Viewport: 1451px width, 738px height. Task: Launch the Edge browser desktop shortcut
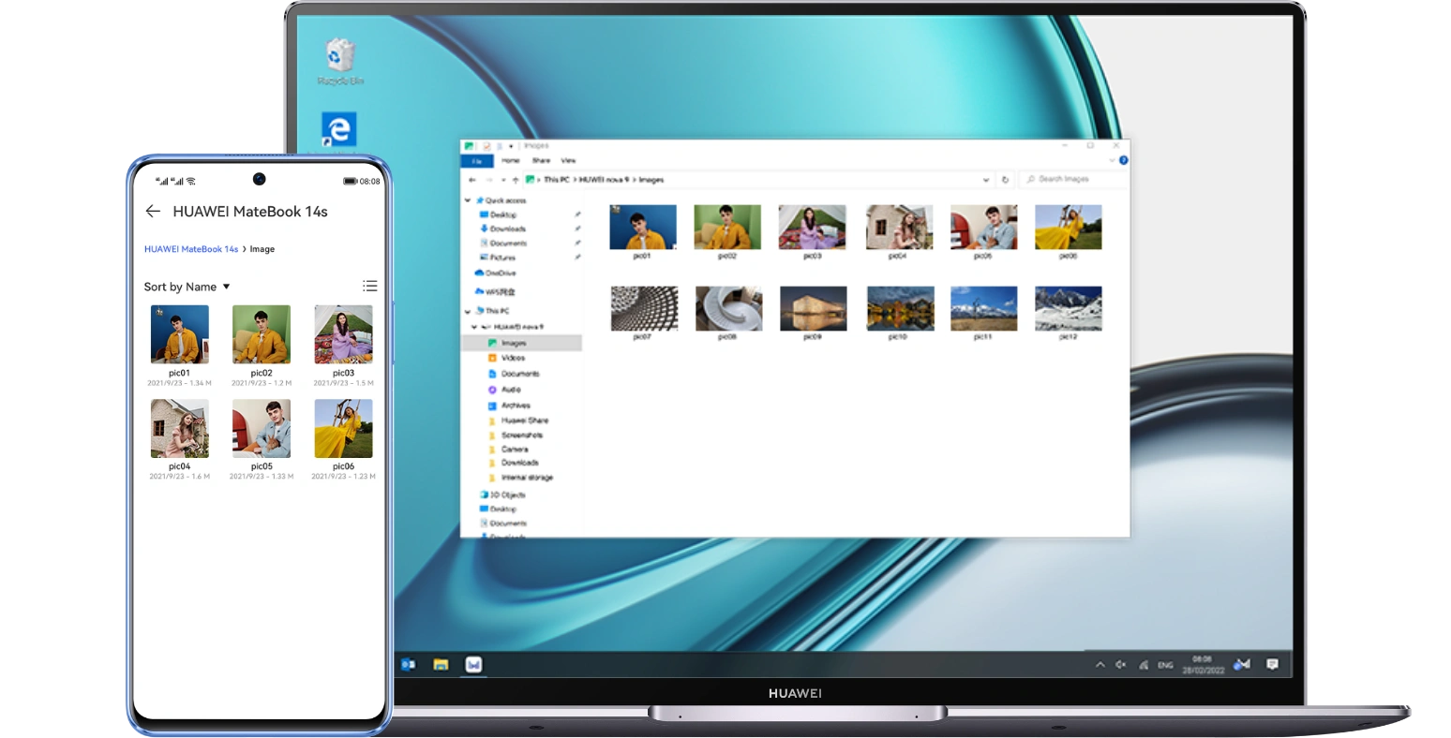click(x=338, y=129)
